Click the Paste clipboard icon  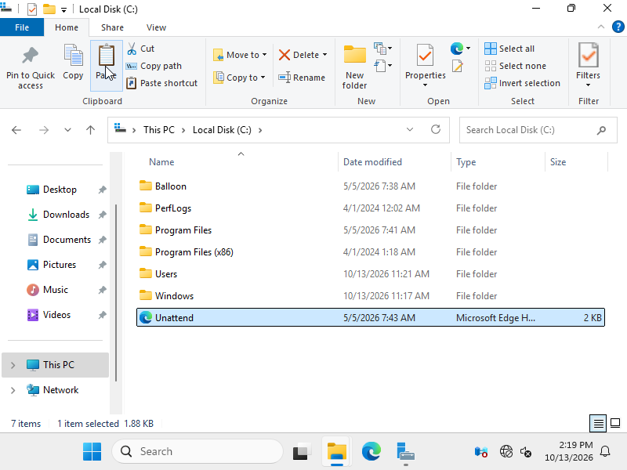tap(107, 56)
